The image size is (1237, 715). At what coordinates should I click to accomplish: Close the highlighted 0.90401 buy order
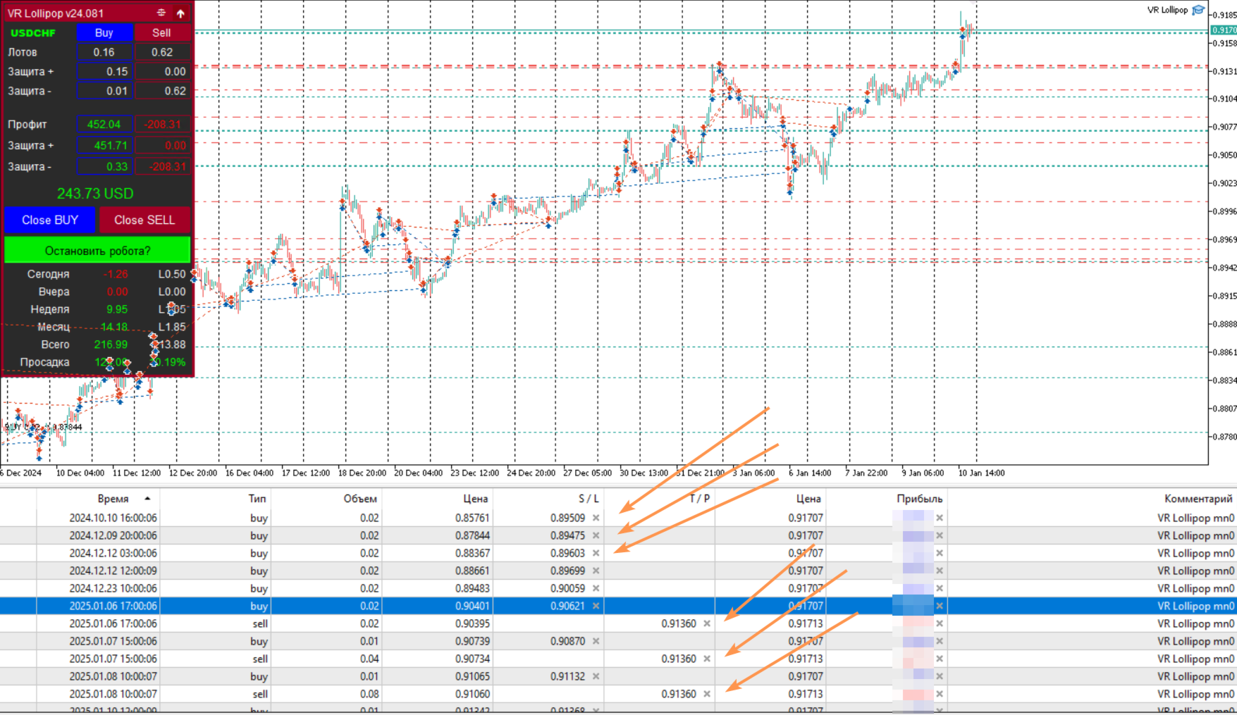pyautogui.click(x=940, y=606)
